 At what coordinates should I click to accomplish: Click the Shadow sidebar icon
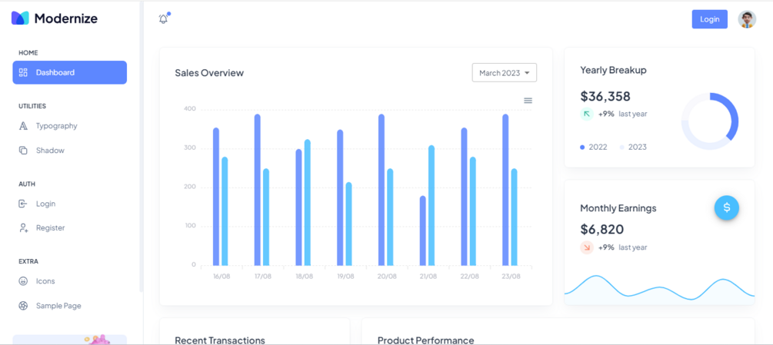tap(23, 151)
